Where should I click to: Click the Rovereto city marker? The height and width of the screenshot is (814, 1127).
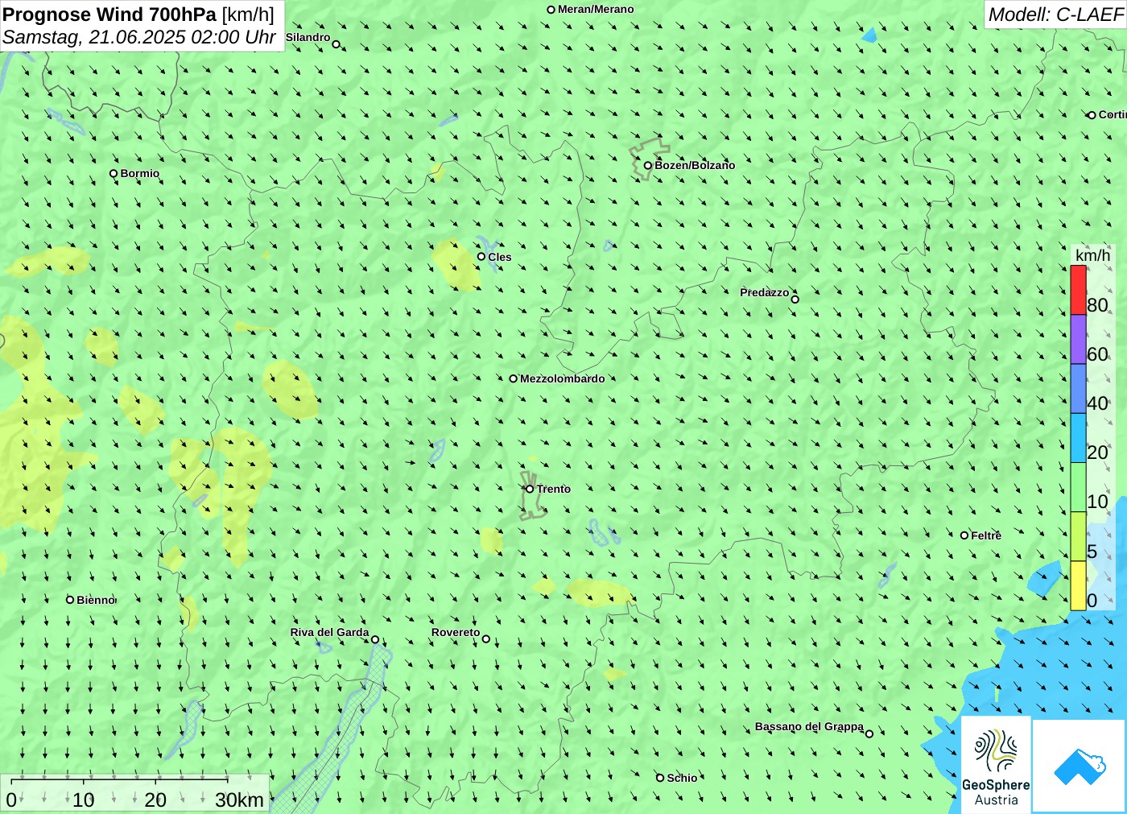[485, 639]
